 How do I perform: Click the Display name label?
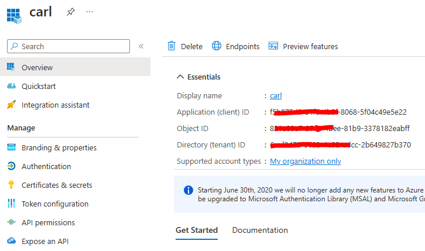[199, 95]
